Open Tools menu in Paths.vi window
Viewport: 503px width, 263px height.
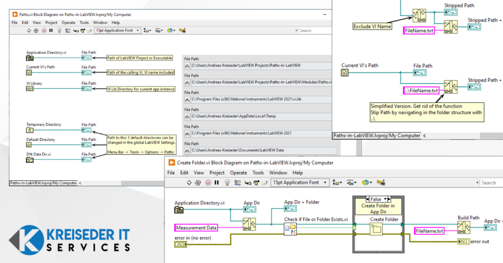click(84, 23)
